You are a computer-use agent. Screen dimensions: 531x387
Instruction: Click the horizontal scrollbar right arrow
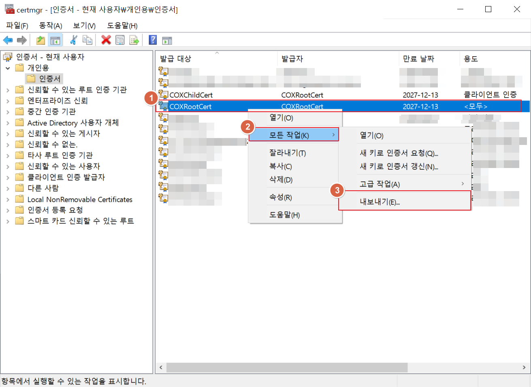[x=524, y=368]
